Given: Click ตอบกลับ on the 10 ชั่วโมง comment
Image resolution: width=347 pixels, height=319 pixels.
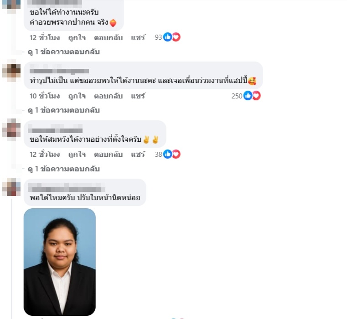Looking at the screenshot, I should (108, 96).
